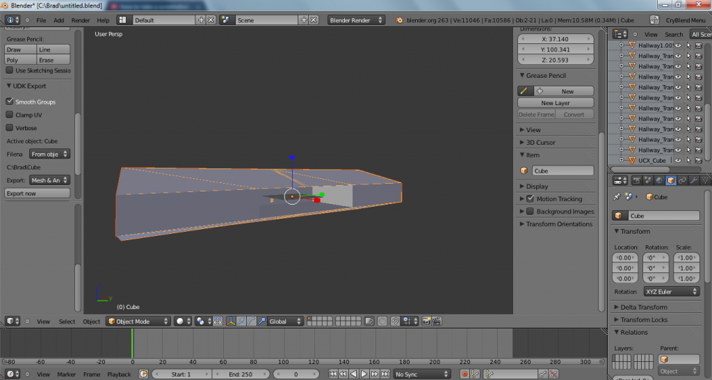Click Grease Pencil Draw button
The width and height of the screenshot is (712, 380).
pos(21,49)
